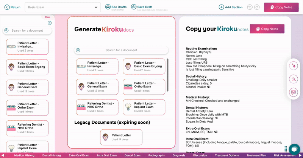
Task: Open the legacy Patient Letter document
Action: pos(121,137)
